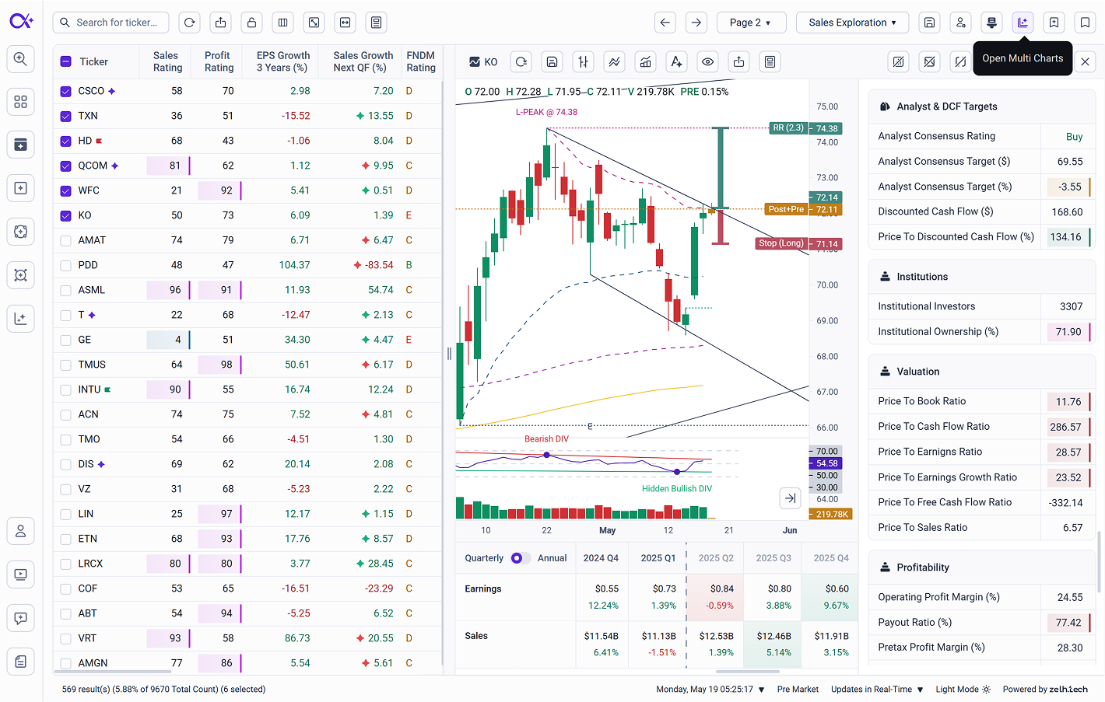Click the horizontal fit-width arrows icon
This screenshot has height=702, width=1105.
346,23
